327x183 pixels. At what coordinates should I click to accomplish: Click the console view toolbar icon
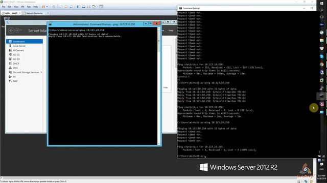(101, 7)
